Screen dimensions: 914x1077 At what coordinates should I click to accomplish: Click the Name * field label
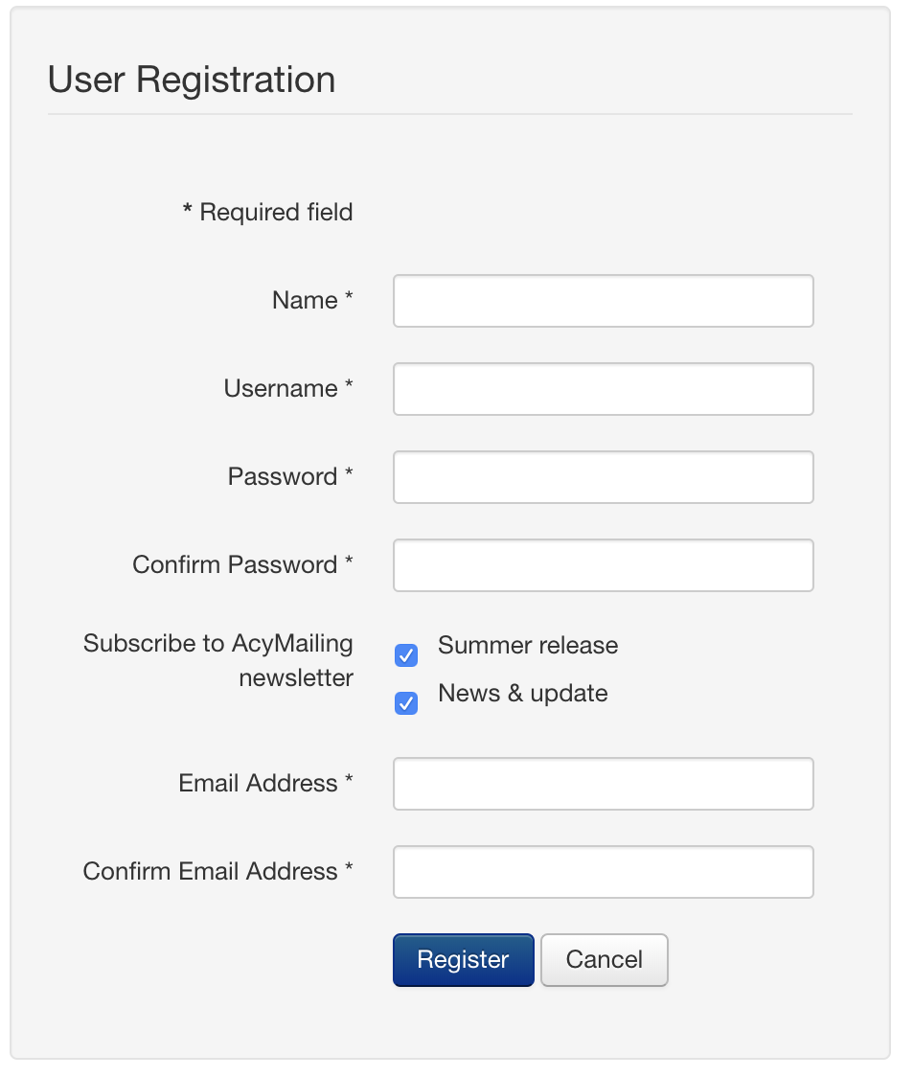click(x=312, y=300)
